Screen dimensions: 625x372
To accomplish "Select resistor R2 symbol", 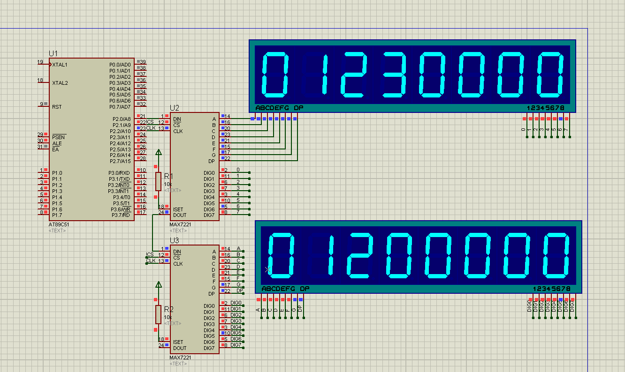I will click(159, 314).
